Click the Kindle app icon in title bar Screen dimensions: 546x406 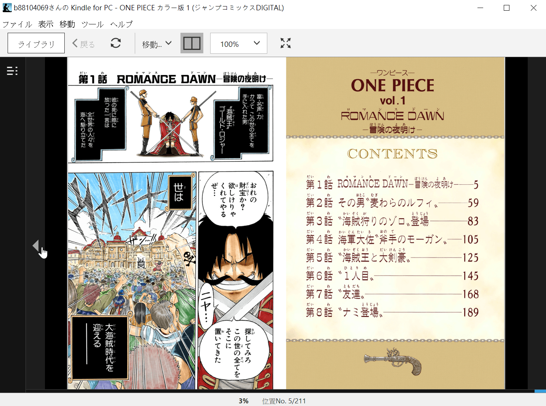click(x=7, y=8)
